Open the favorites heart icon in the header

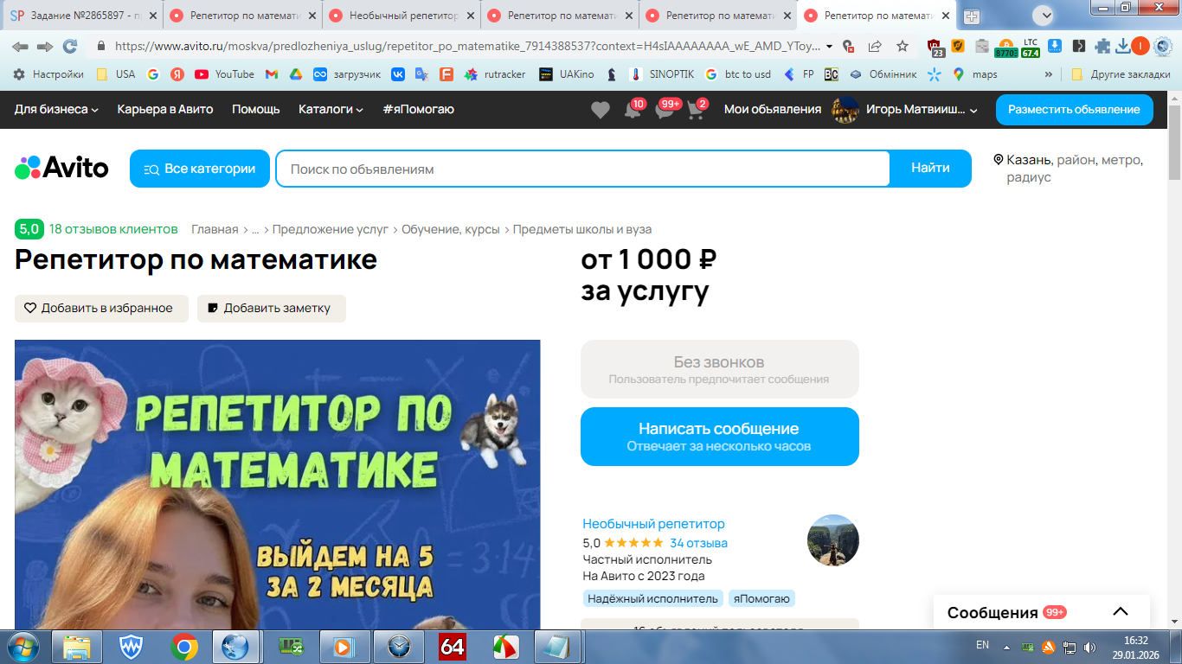click(x=601, y=110)
